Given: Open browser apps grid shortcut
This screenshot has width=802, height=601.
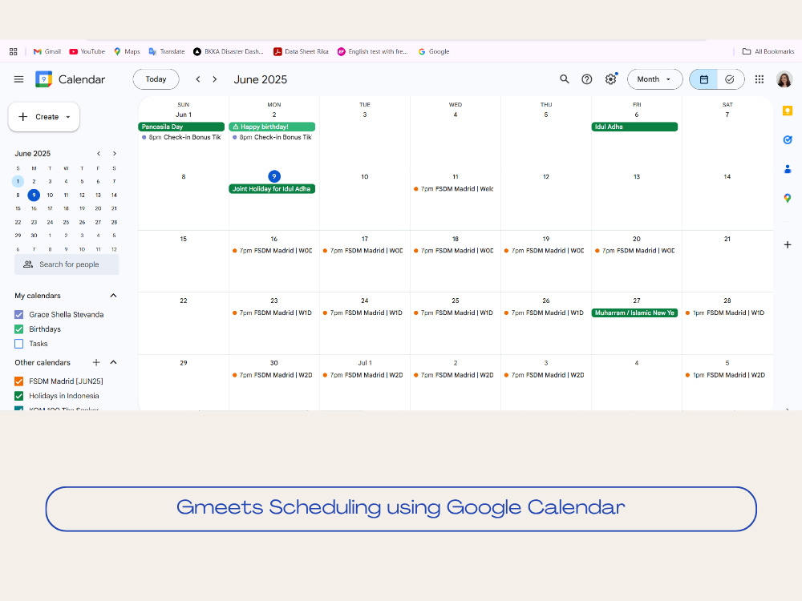Looking at the screenshot, I should click(x=14, y=51).
